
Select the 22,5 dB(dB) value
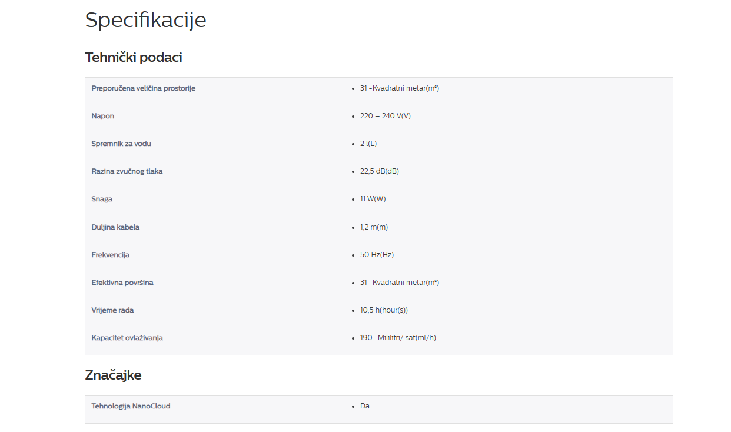point(379,171)
